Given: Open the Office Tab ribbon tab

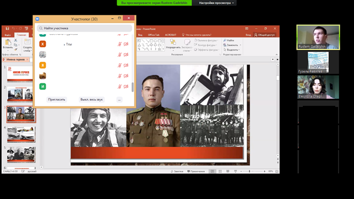Looking at the screenshot, I should pos(154,35).
